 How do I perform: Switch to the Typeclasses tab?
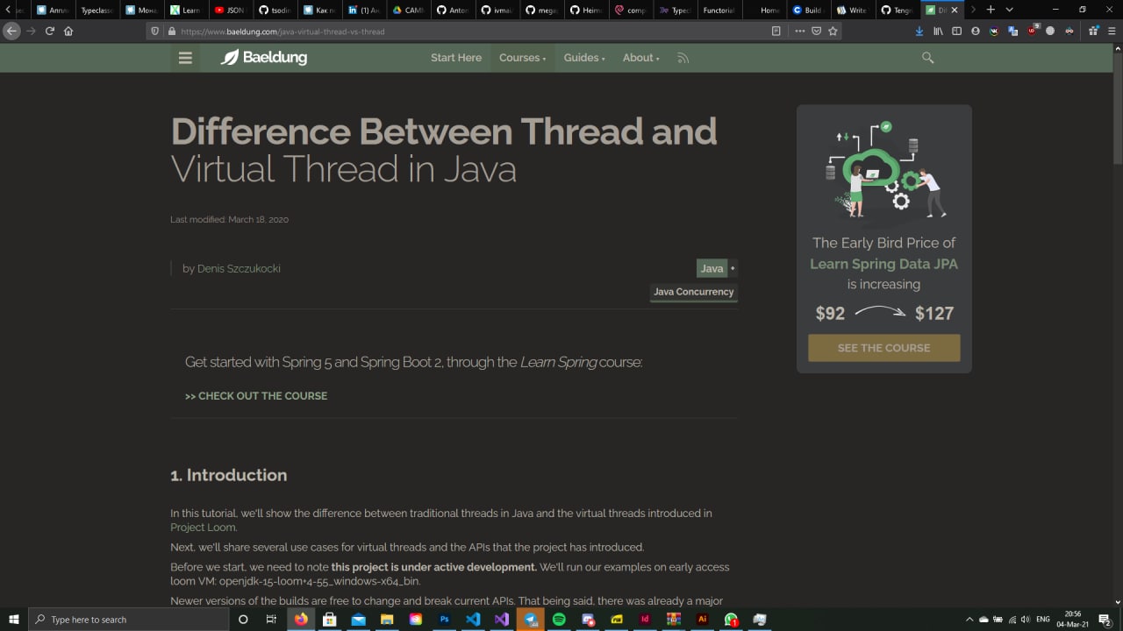[x=97, y=10]
